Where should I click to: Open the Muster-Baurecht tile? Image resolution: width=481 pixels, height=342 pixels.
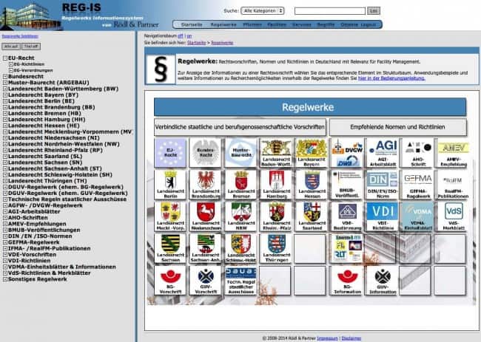240,152
